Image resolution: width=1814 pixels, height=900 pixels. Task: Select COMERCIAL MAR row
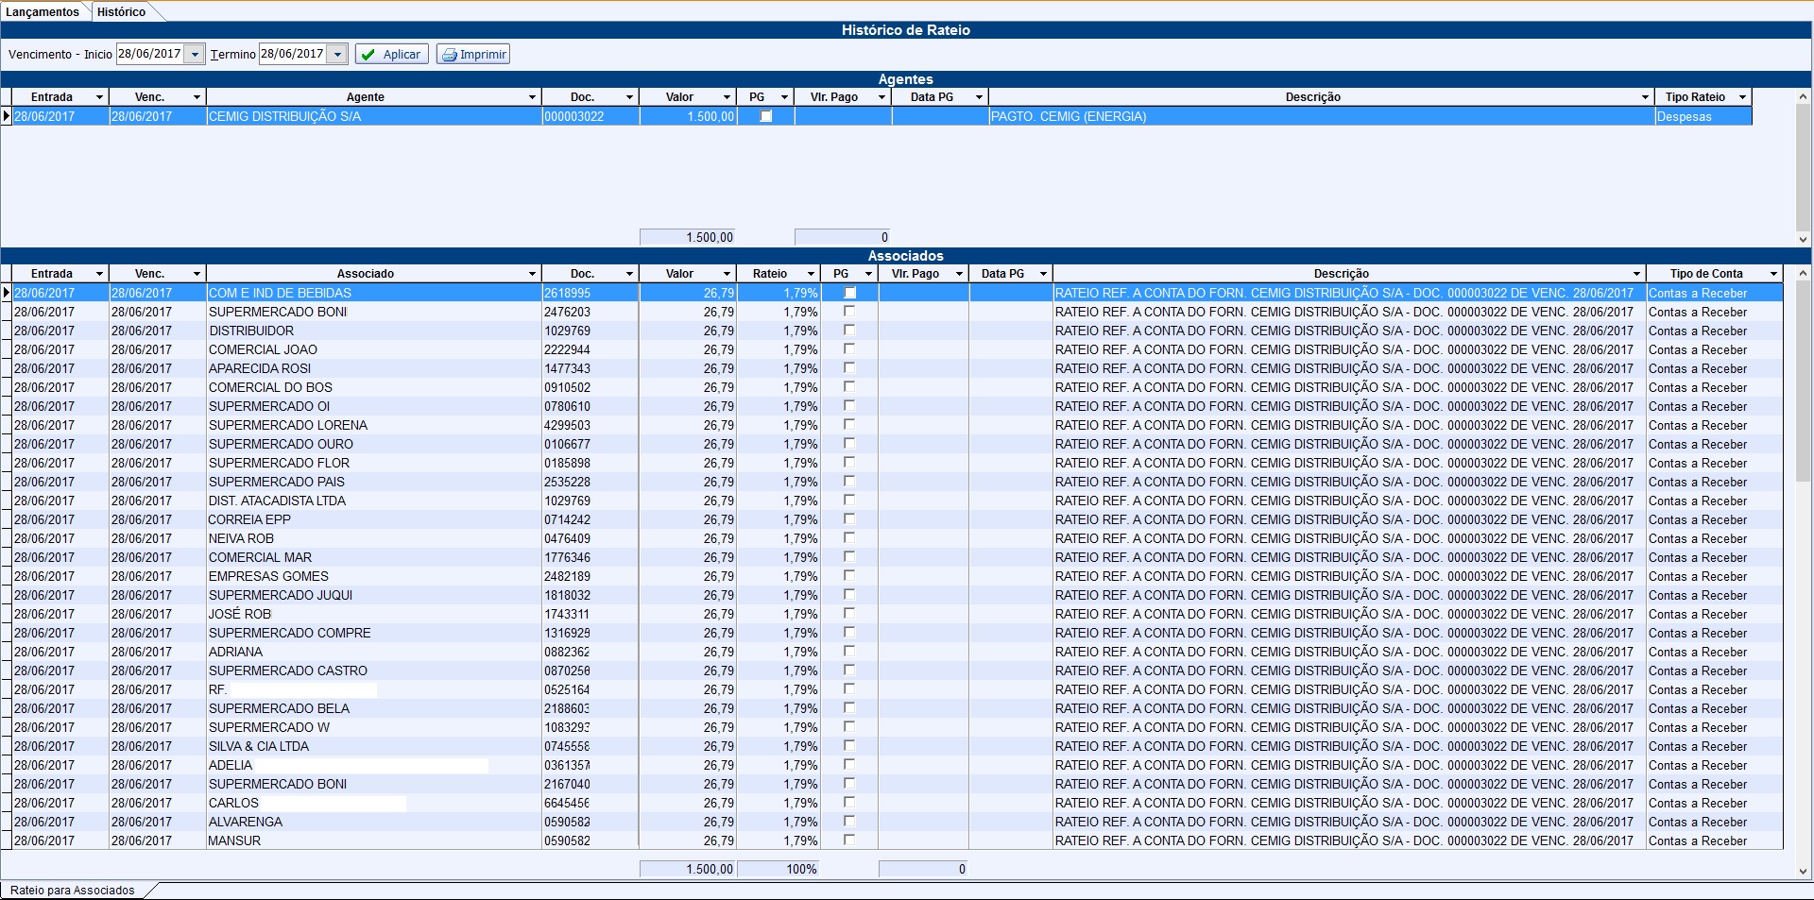(x=892, y=557)
